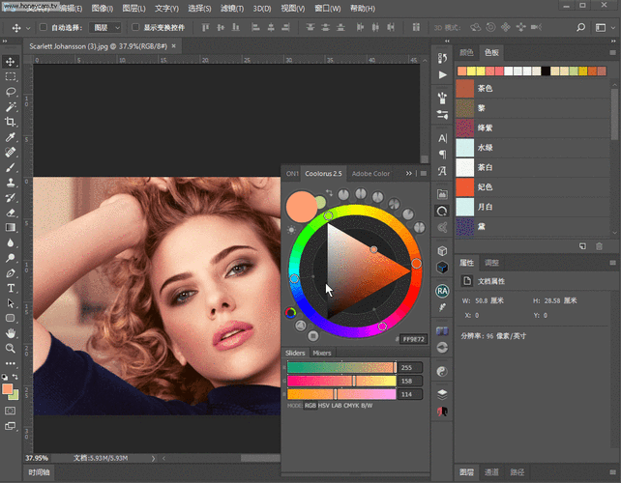Click the FF9E72 hex color field
The width and height of the screenshot is (621, 483).
(x=414, y=340)
